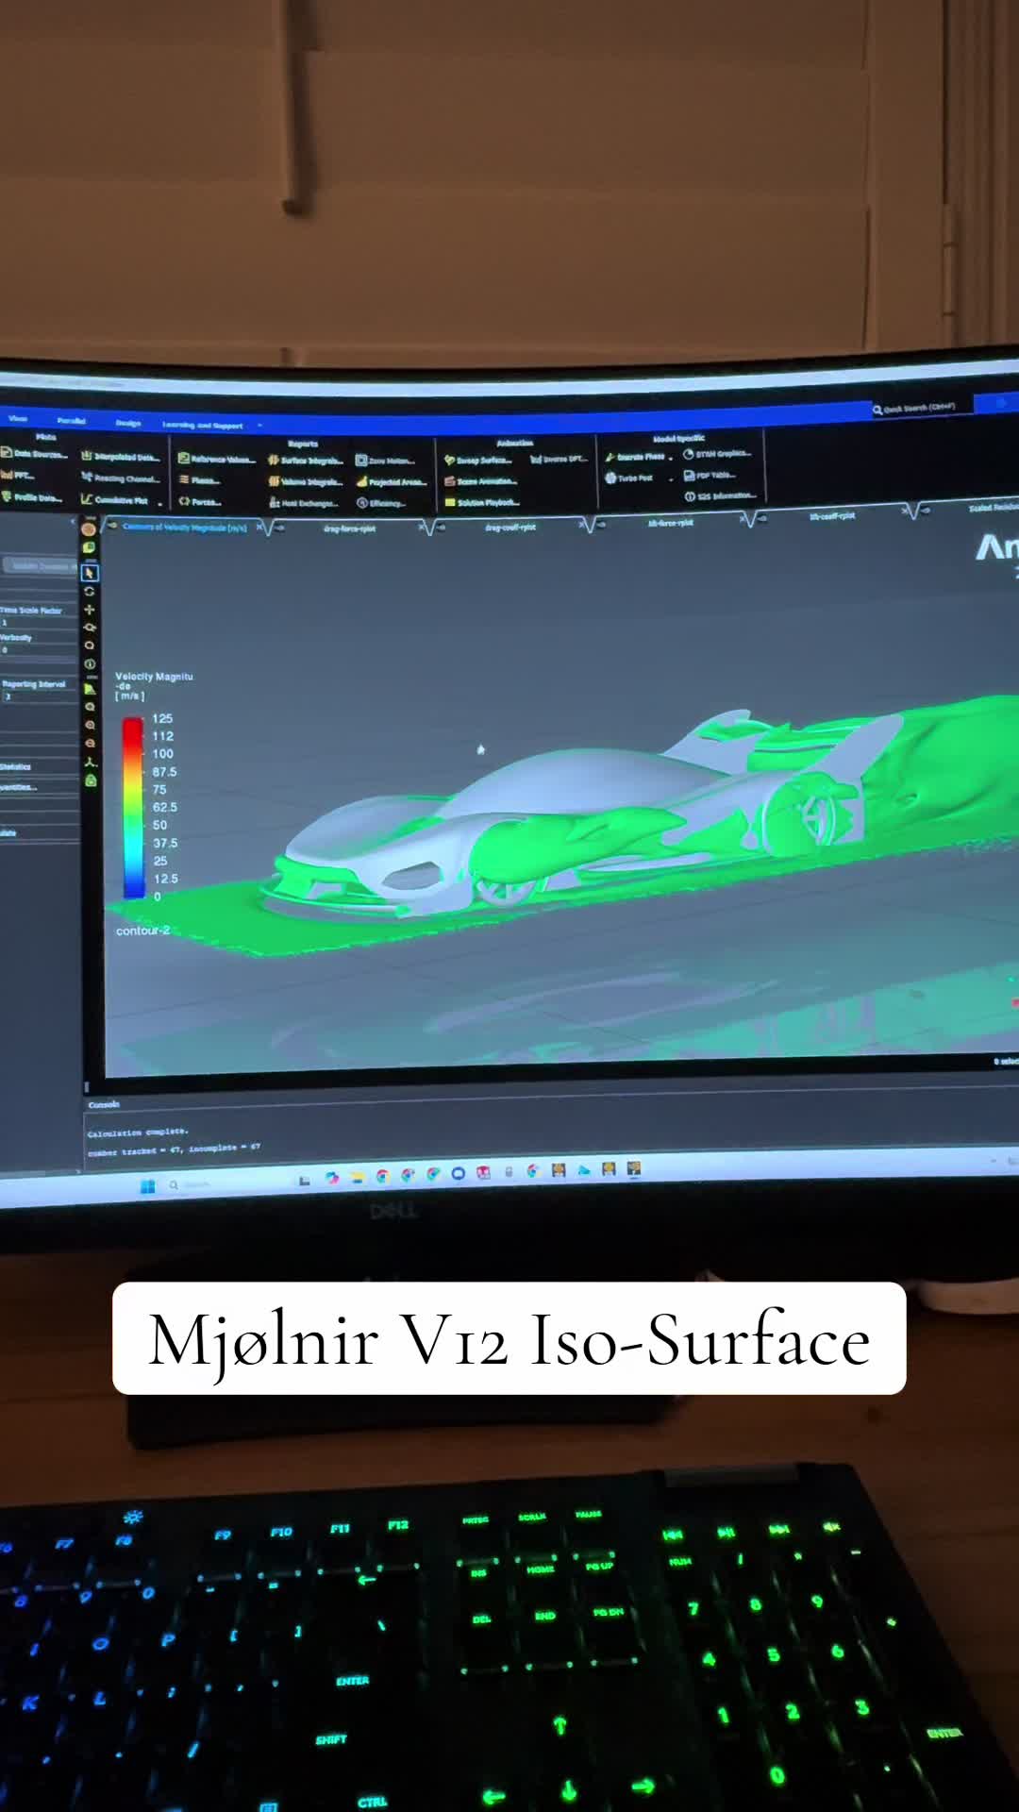Open Profile Data plot option
Image resolution: width=1019 pixels, height=1812 pixels.
tap(32, 496)
